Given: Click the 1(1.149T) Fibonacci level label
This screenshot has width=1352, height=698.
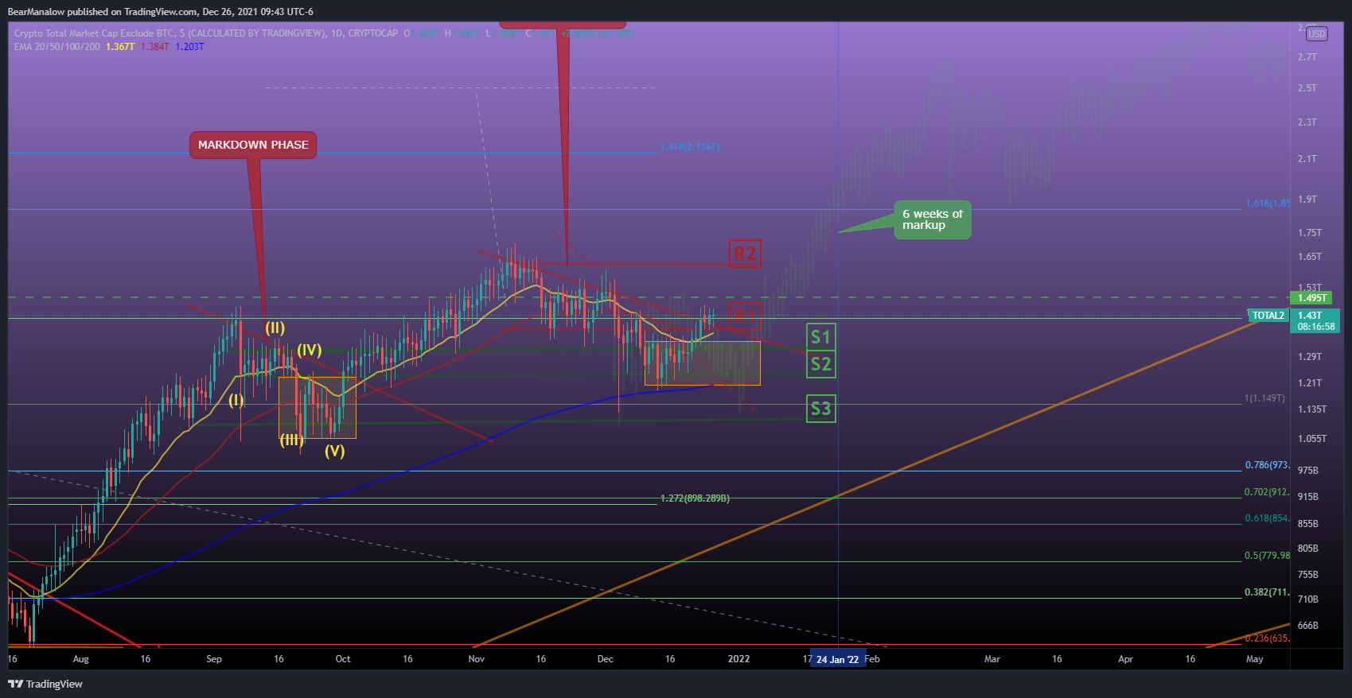Looking at the screenshot, I should (x=1264, y=398).
